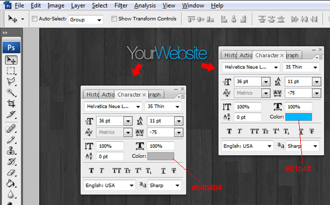330x205 pixels.
Task: Click the gray text color swatch
Action: 161,156
